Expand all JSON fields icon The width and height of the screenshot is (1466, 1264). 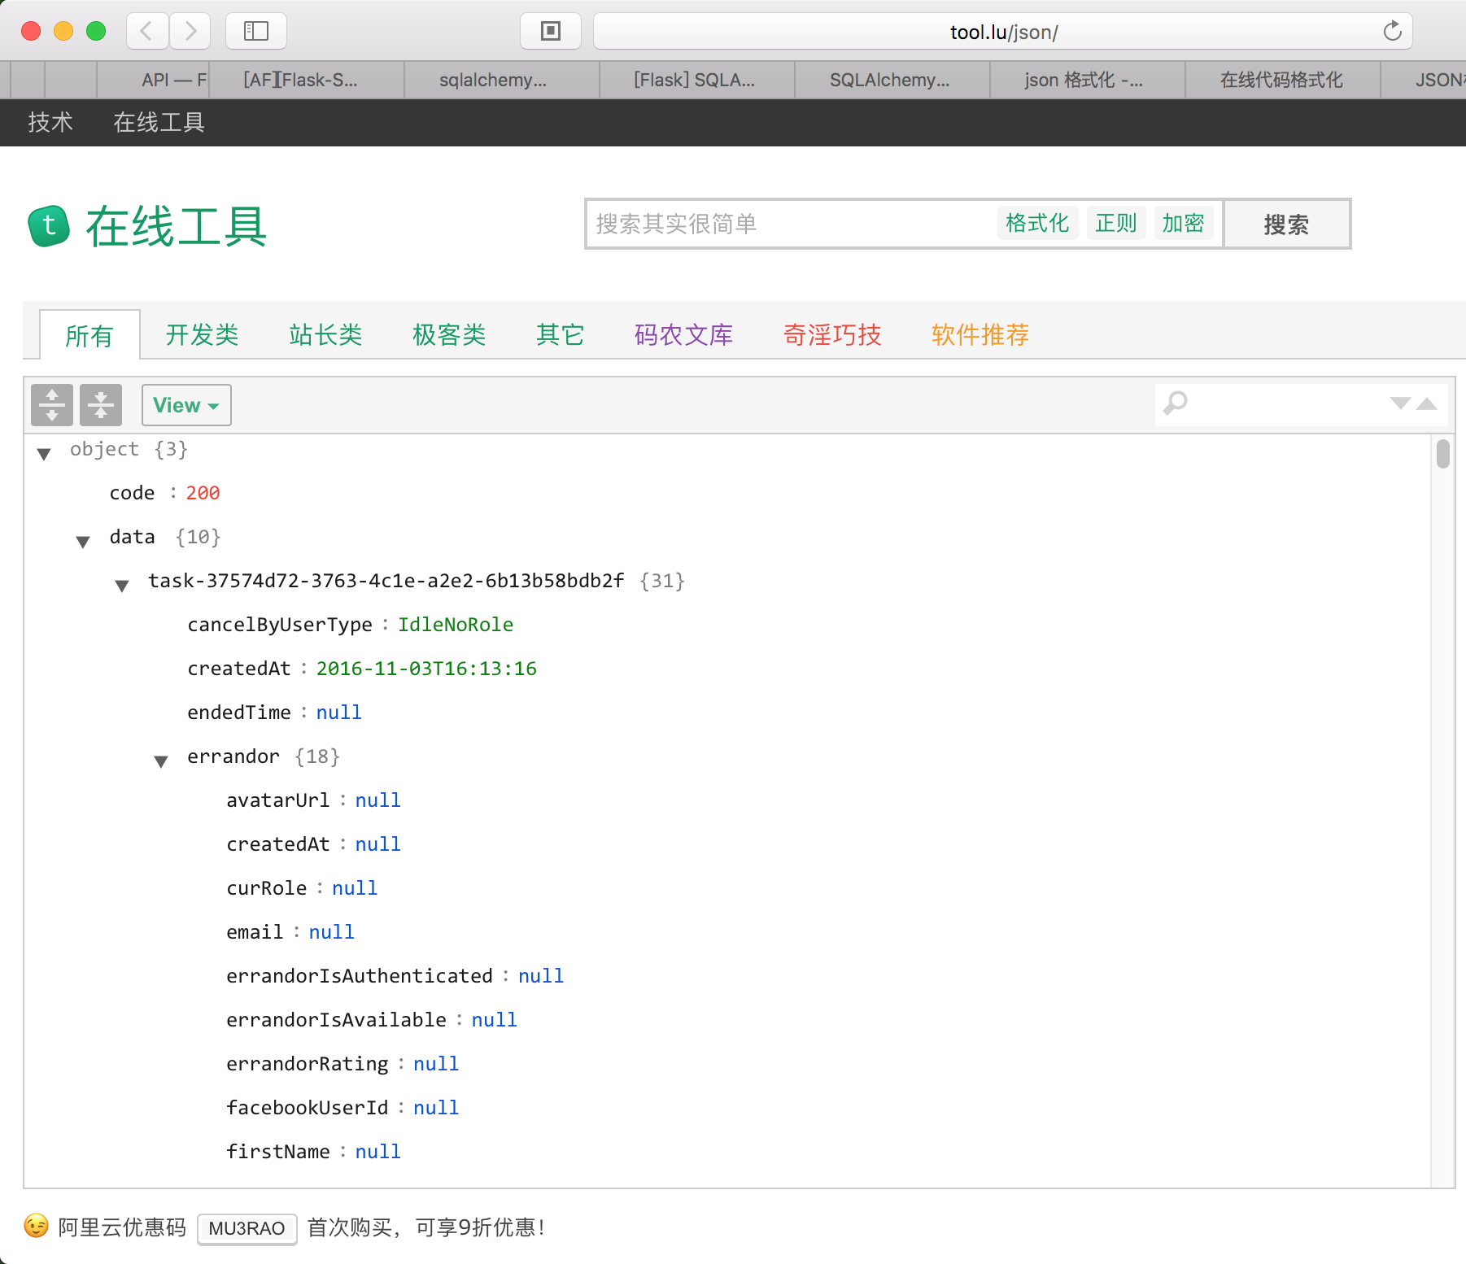pyautogui.click(x=52, y=405)
